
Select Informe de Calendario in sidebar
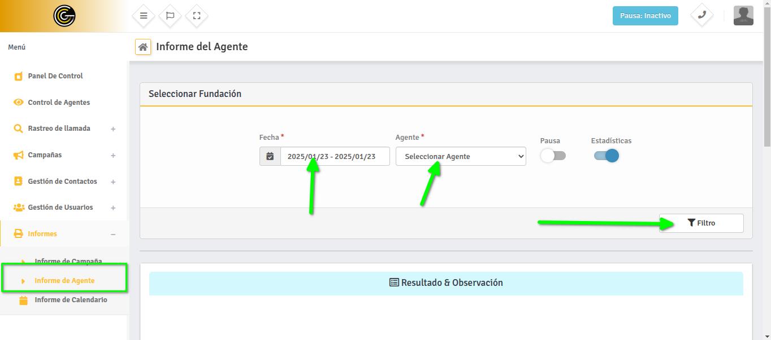tap(71, 300)
